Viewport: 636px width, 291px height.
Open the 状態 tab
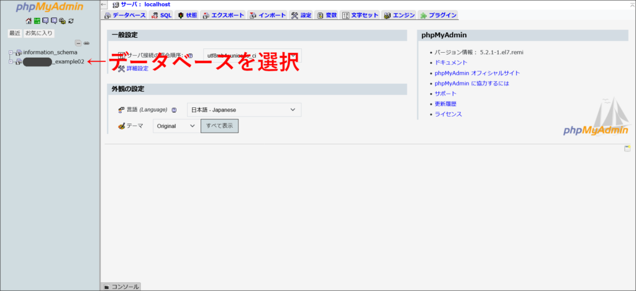point(188,16)
